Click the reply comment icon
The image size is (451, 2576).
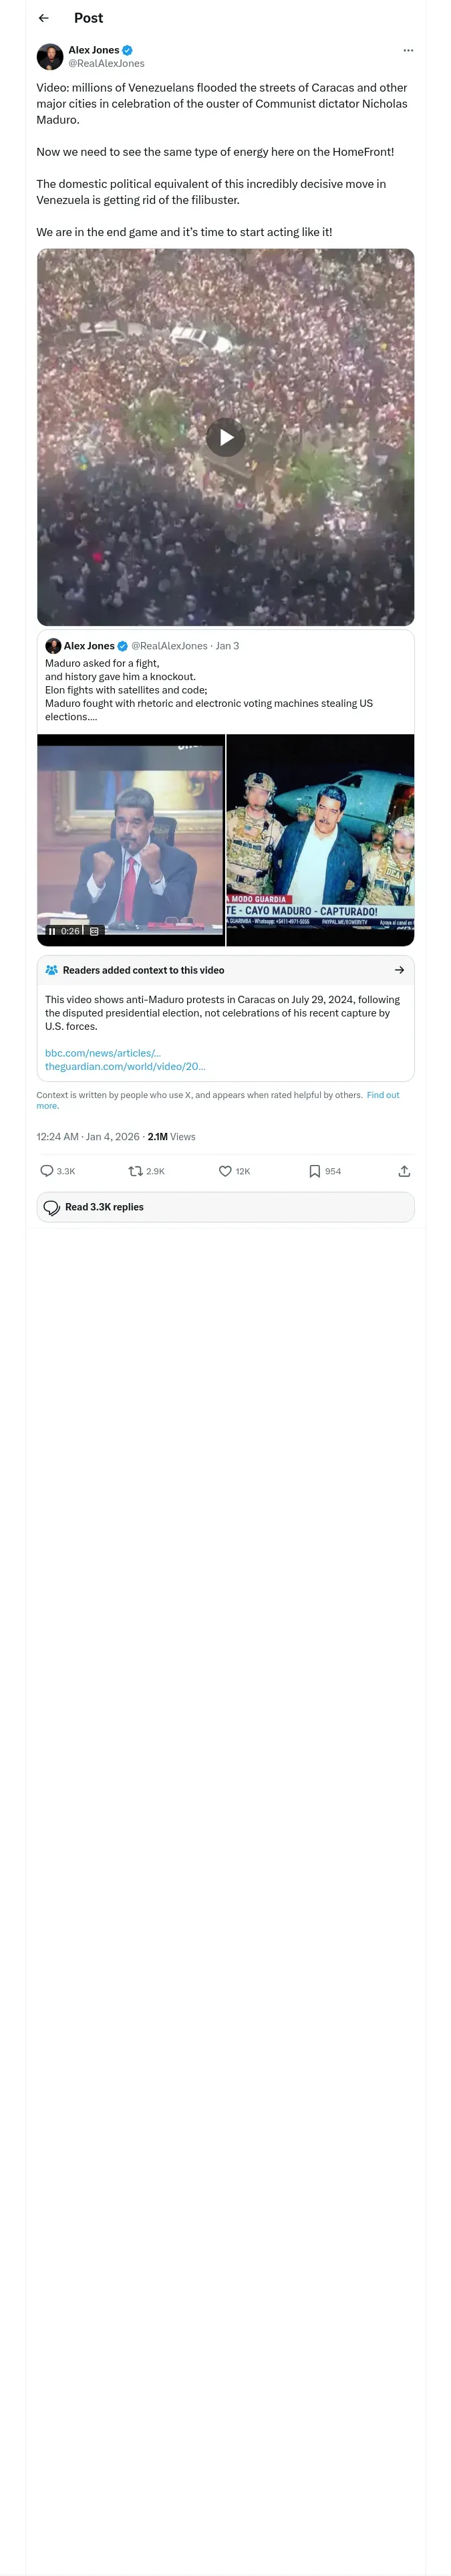click(47, 1171)
